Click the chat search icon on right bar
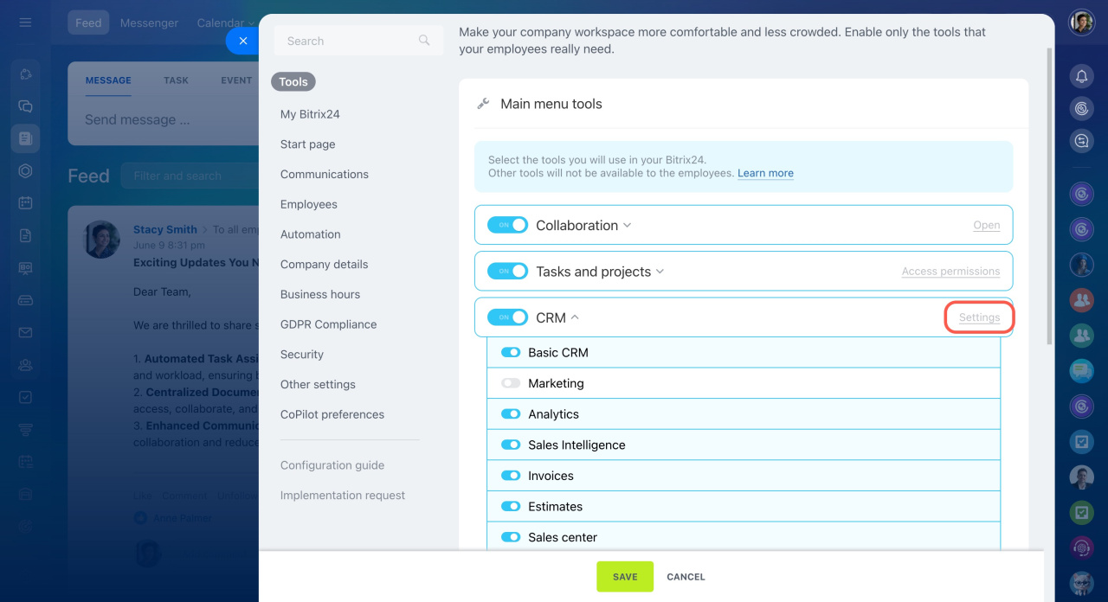Viewport: 1108px width, 602px height. pyautogui.click(x=1081, y=140)
